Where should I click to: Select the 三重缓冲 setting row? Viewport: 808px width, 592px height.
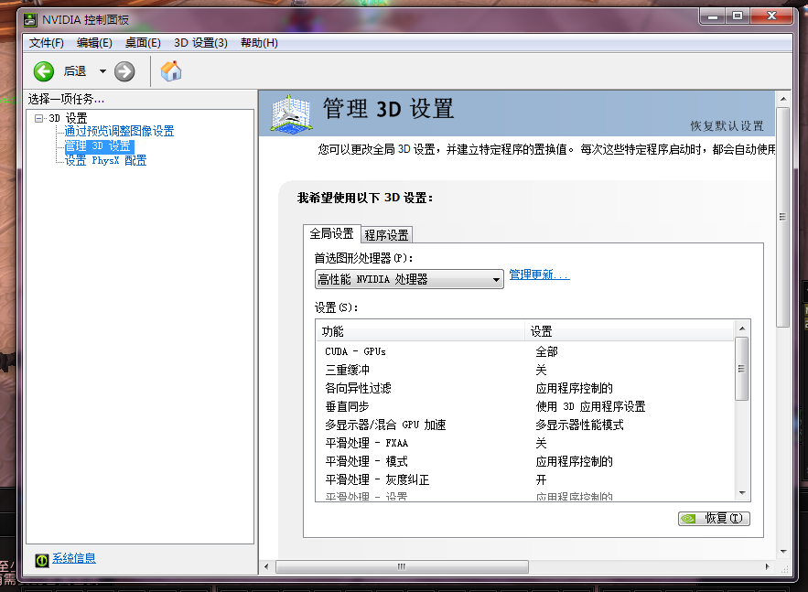click(524, 370)
